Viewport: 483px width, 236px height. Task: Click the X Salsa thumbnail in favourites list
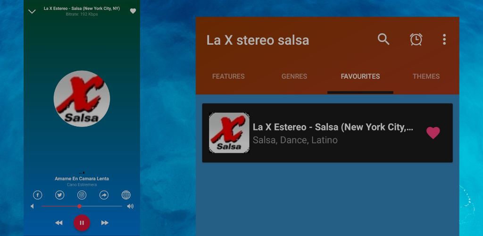coord(229,133)
